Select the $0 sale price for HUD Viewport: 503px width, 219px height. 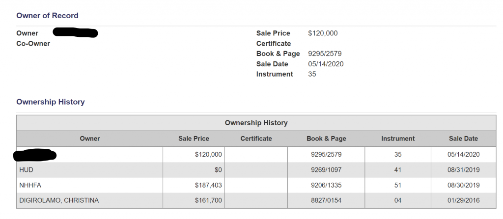click(x=218, y=170)
